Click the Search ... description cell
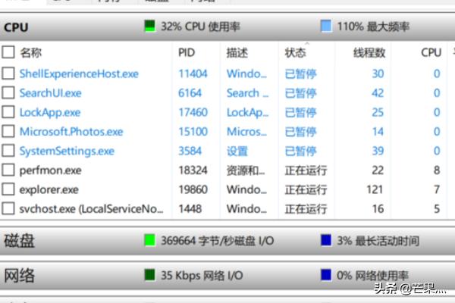The height and width of the screenshot is (303, 455). 247,93
